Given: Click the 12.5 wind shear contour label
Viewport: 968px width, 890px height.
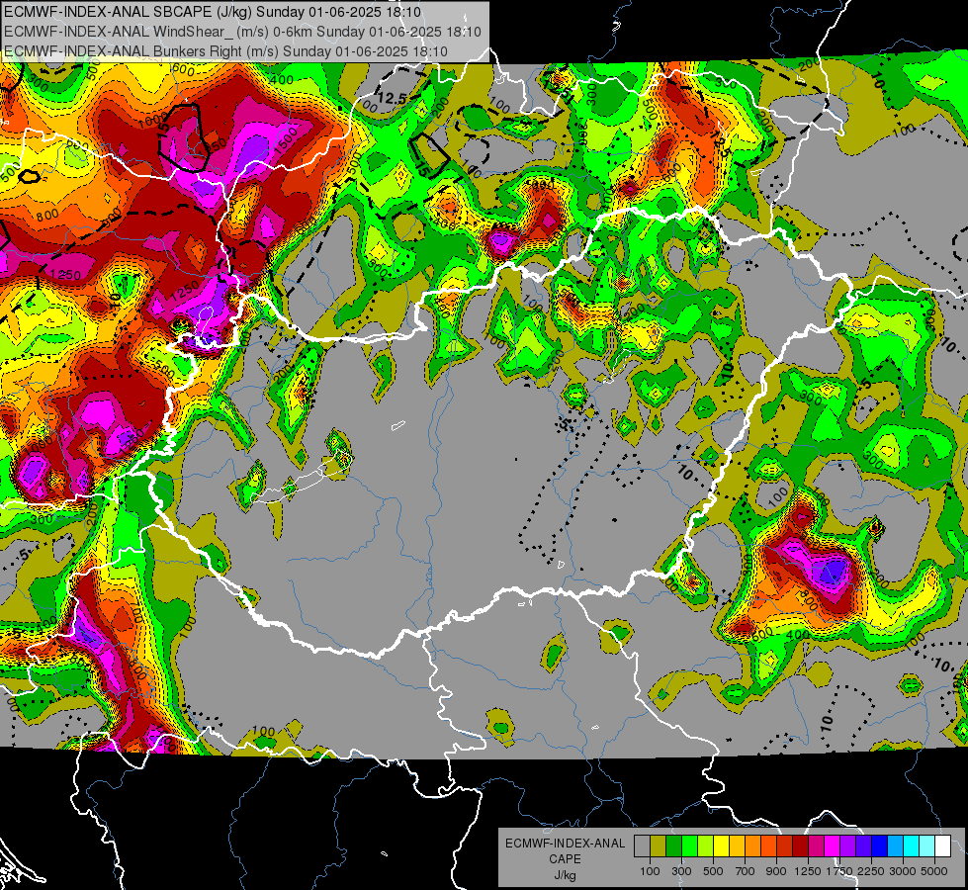Looking at the screenshot, I should [x=392, y=98].
